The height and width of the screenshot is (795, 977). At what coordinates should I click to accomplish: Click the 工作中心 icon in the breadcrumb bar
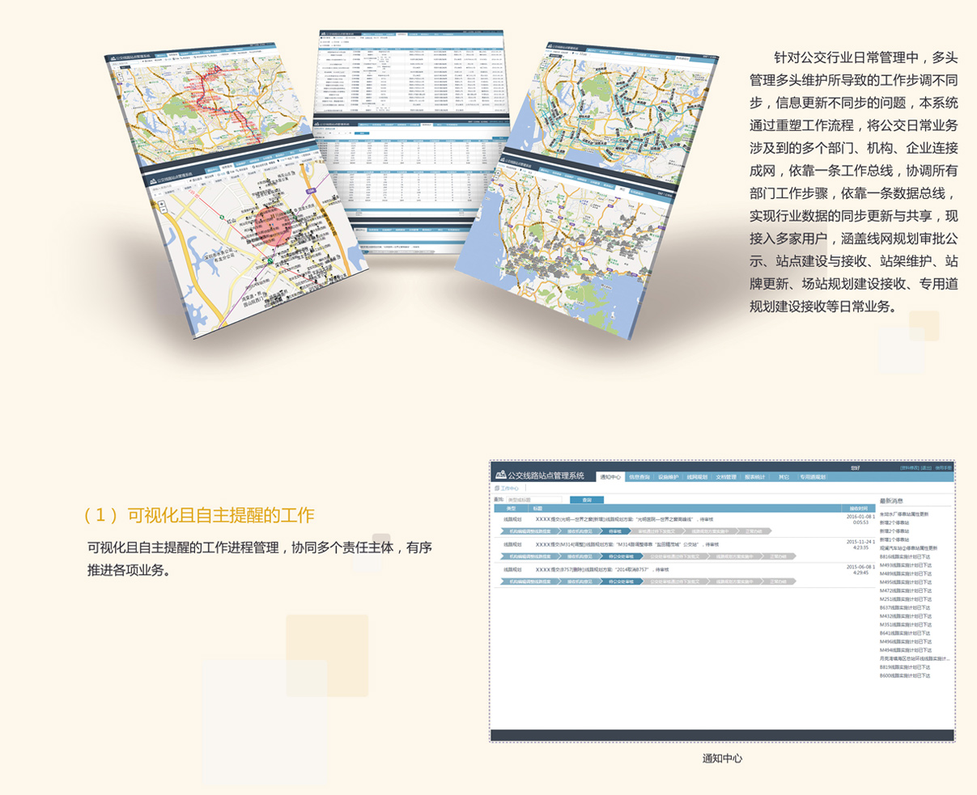pos(497,488)
